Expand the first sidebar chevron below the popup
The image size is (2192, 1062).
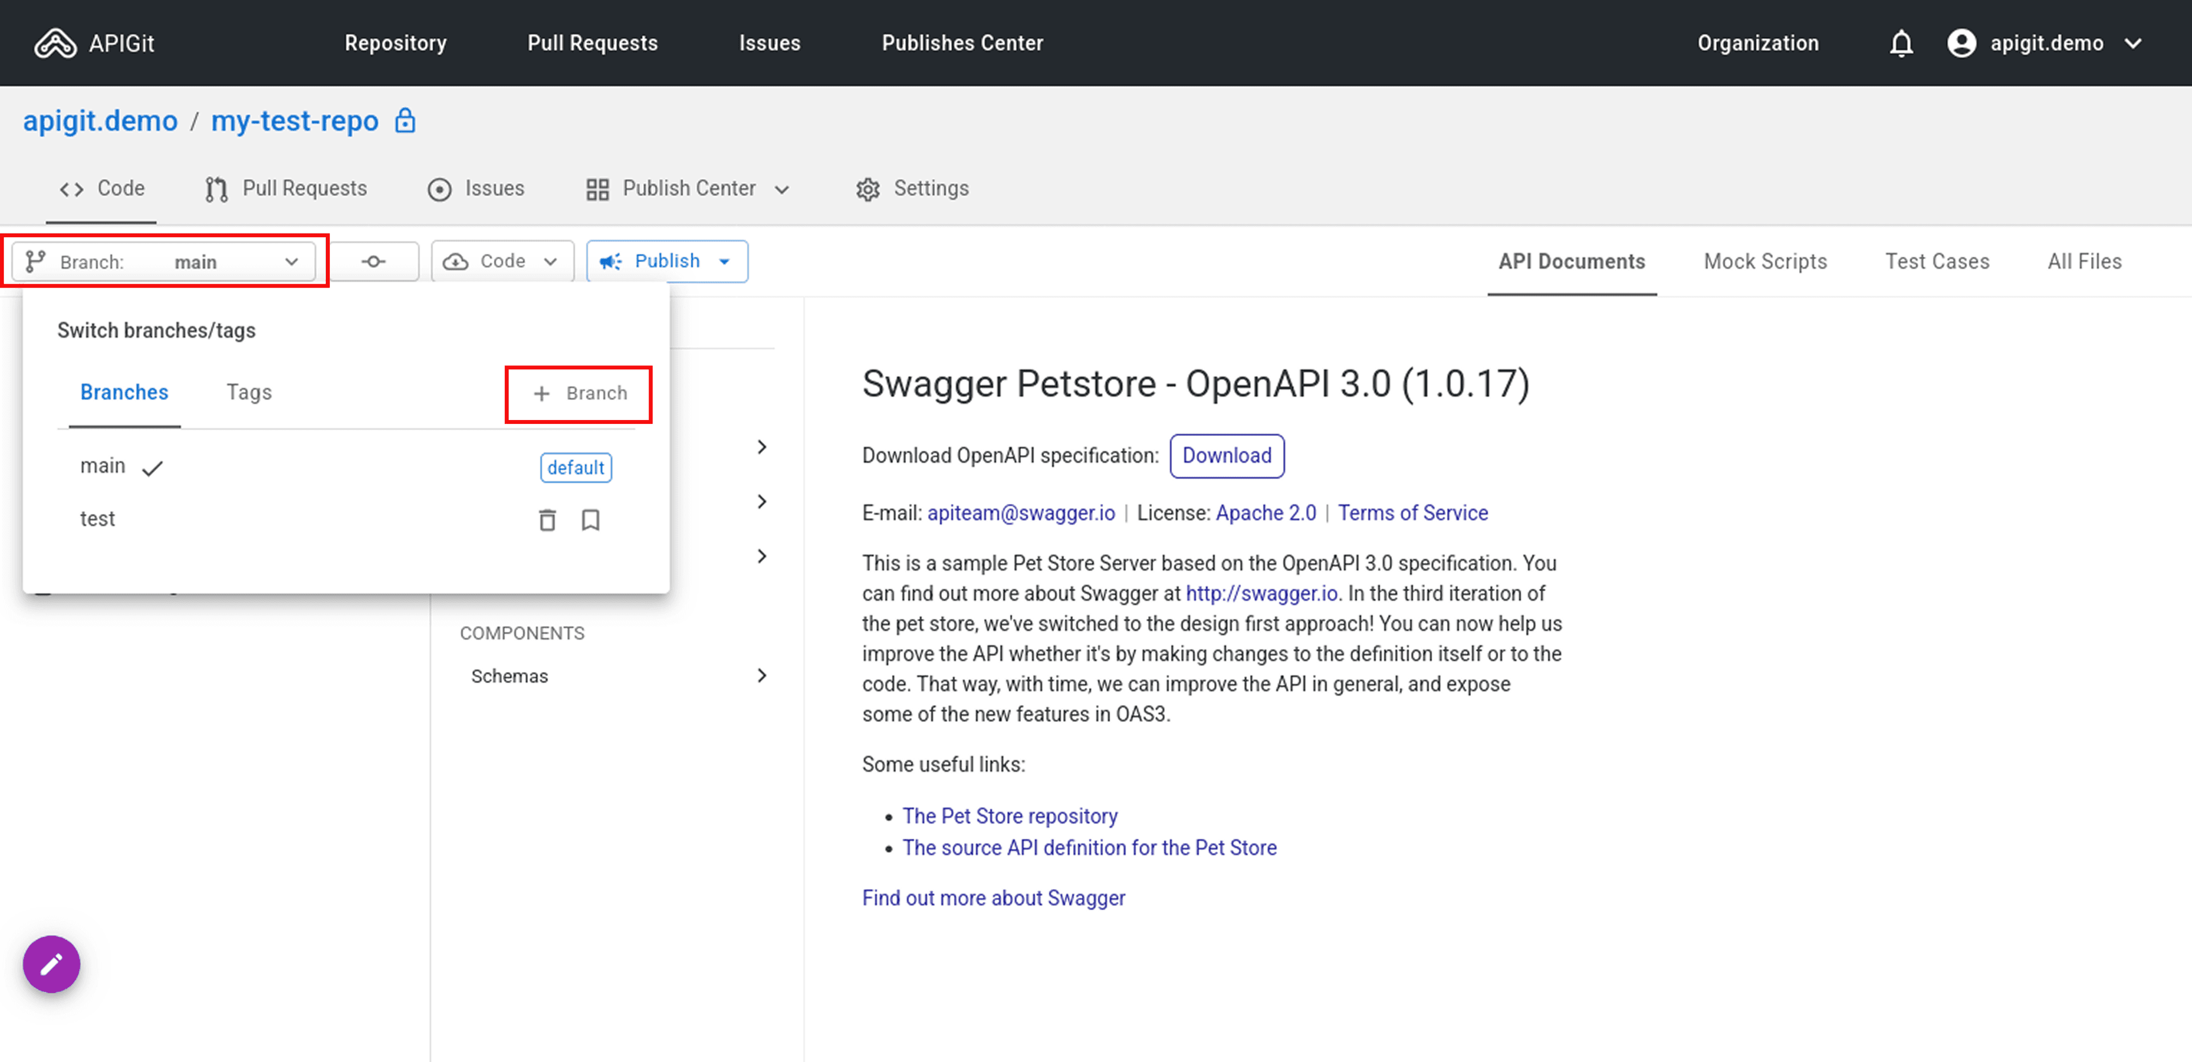[761, 447]
